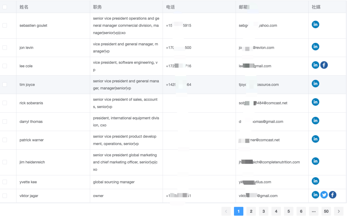Check the viktor jagar row checkbox

[x=5, y=195]
